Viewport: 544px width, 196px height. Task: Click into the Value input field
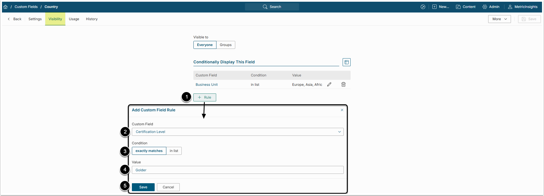(238, 170)
